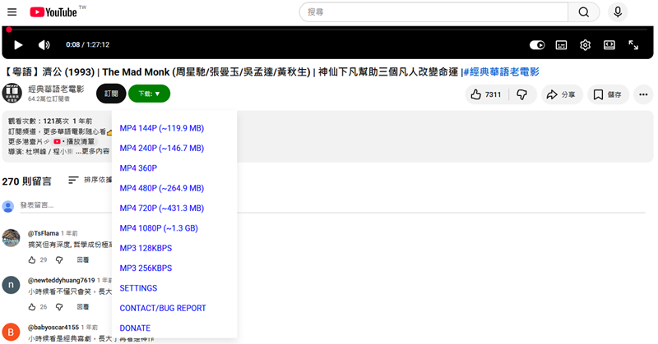This screenshot has width=658, height=344.
Task: Subscribe with the 訂閱 button
Action: point(111,94)
